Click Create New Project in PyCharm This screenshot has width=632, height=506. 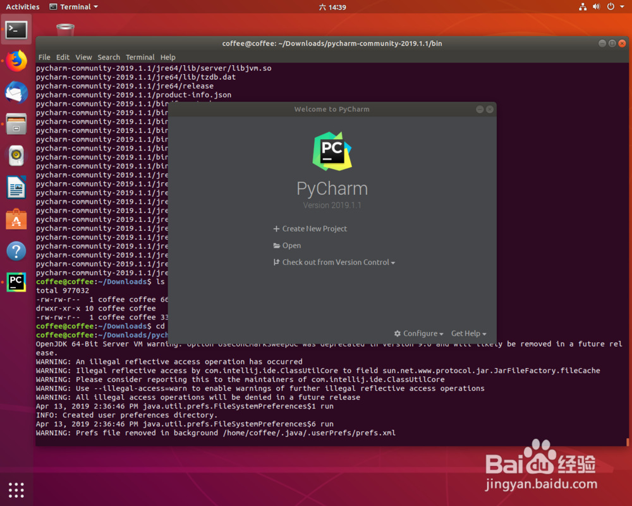click(310, 229)
